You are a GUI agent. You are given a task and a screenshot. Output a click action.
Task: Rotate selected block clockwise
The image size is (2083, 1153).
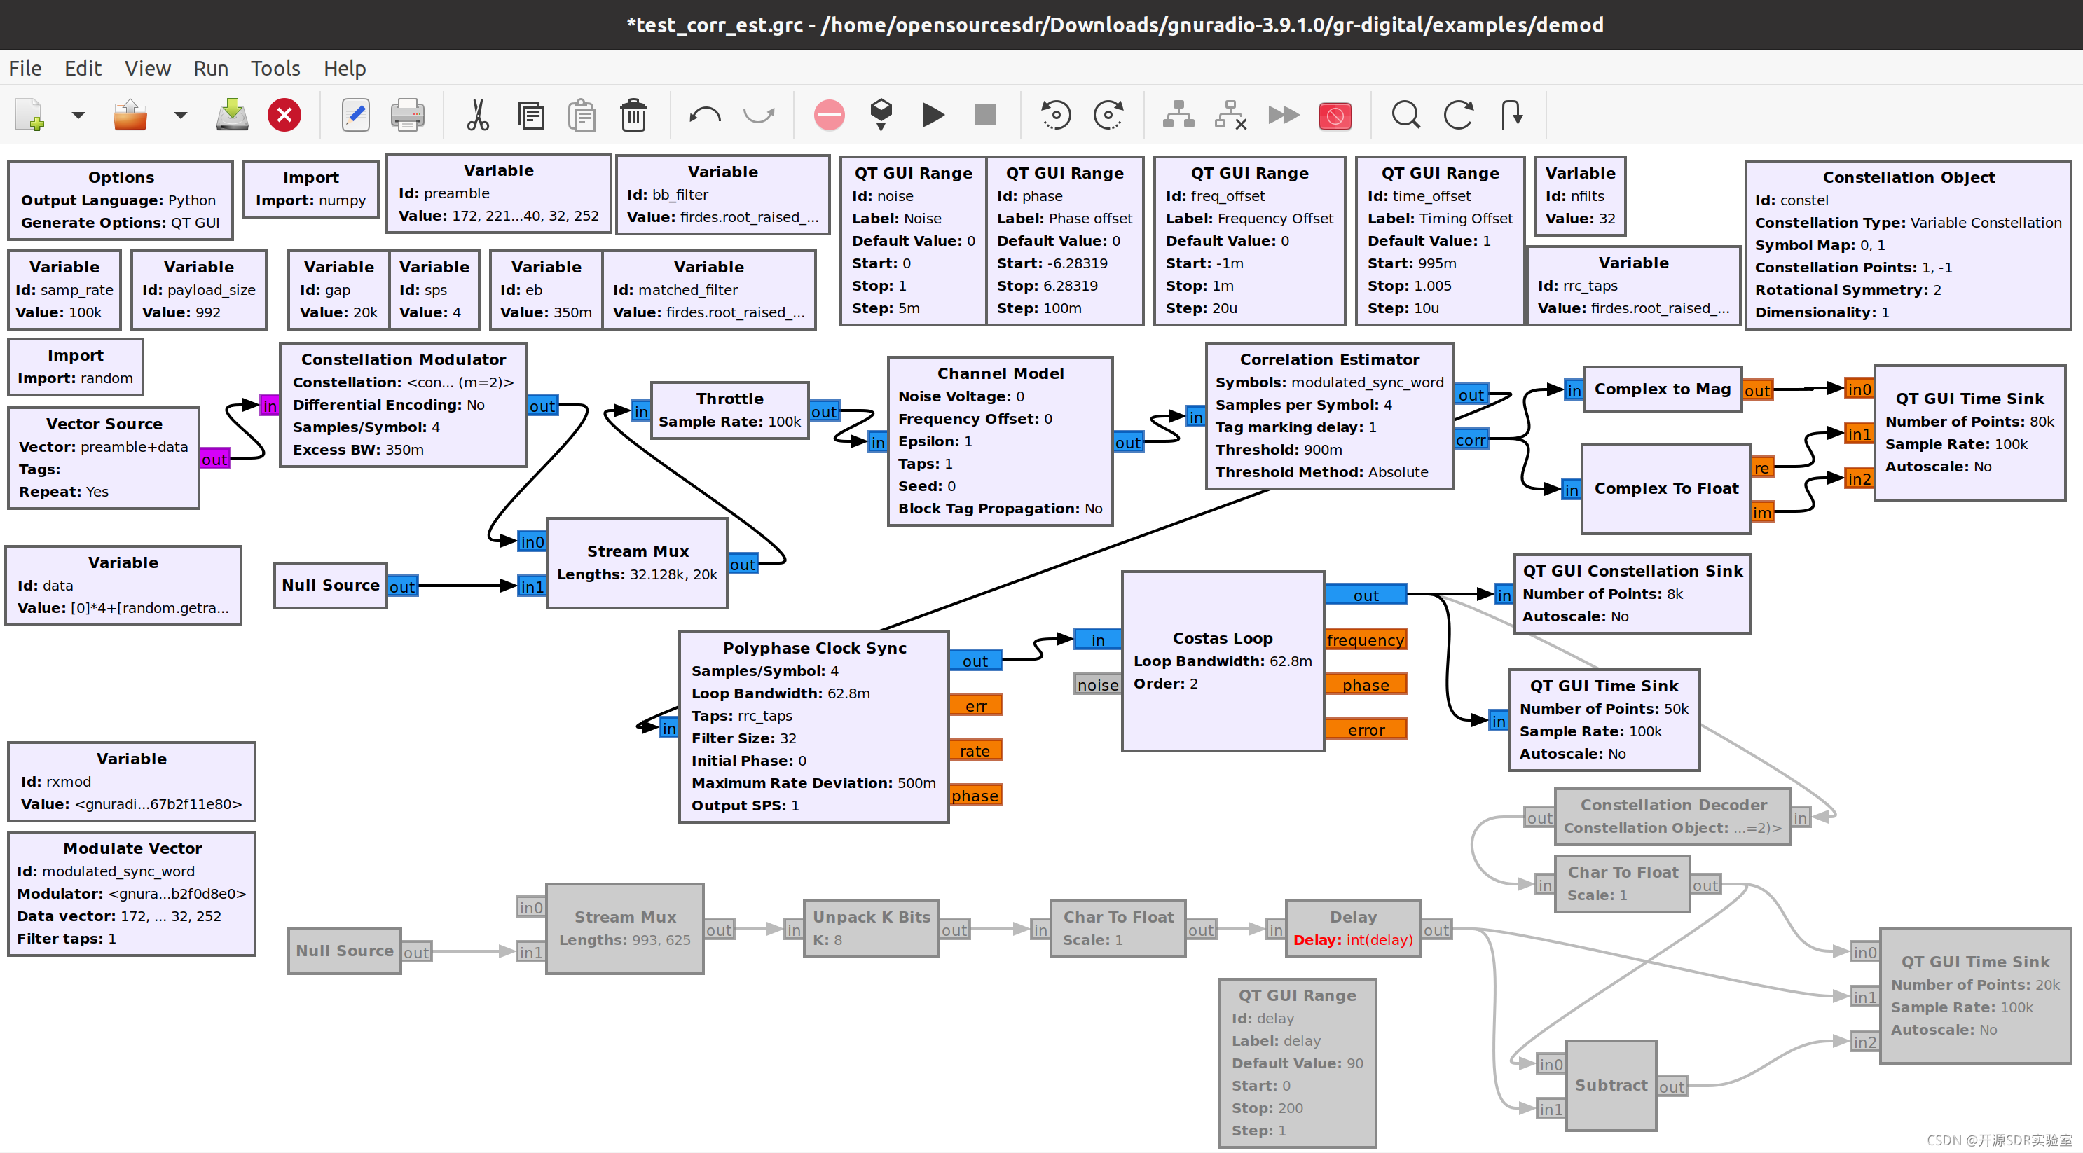[x=1108, y=115]
